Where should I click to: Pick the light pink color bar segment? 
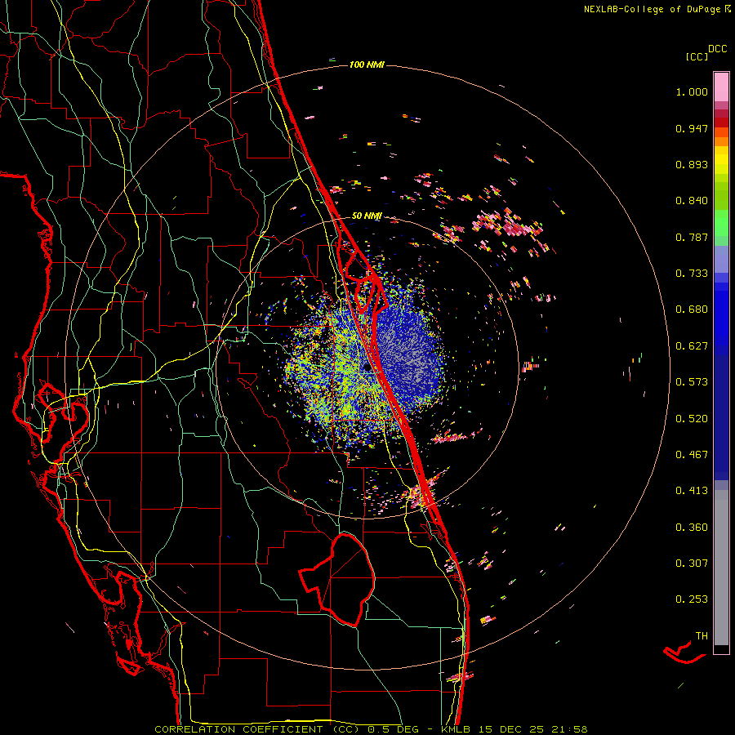(x=721, y=87)
